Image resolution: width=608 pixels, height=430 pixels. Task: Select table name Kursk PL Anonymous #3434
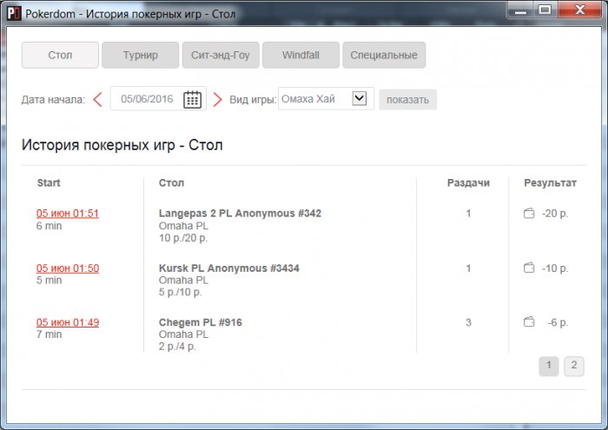click(x=228, y=268)
